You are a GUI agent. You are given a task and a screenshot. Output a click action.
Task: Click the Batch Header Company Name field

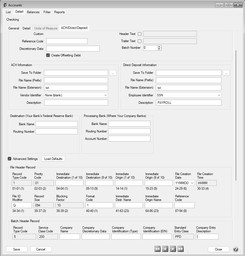tap(70, 236)
